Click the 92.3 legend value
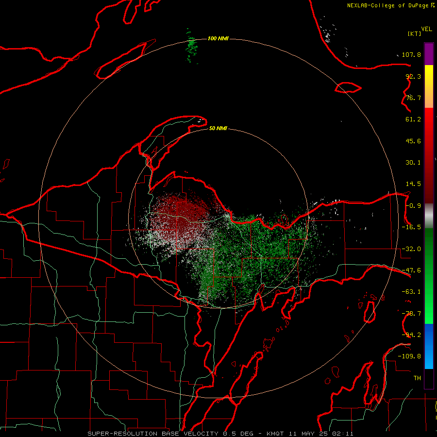 tap(413, 76)
